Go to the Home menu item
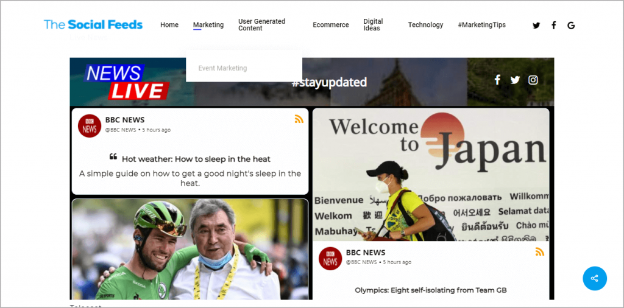Screen dimensions: 624x308 (169, 24)
